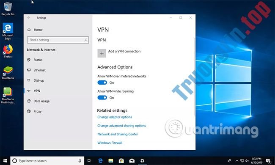Open Network and Sharing Center link
The image size is (275, 165).
(118, 134)
